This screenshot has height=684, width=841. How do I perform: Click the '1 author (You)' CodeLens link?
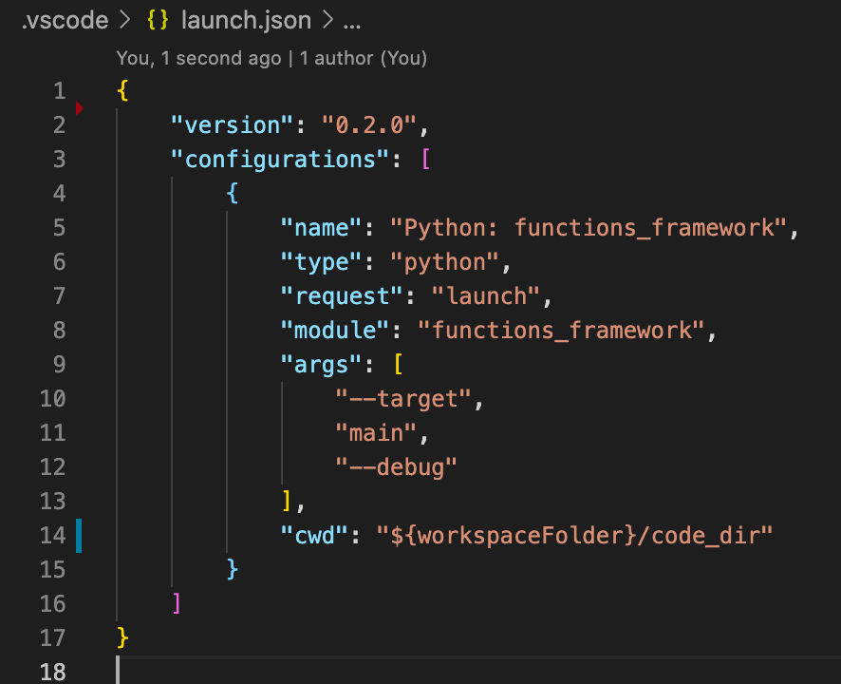(x=365, y=58)
